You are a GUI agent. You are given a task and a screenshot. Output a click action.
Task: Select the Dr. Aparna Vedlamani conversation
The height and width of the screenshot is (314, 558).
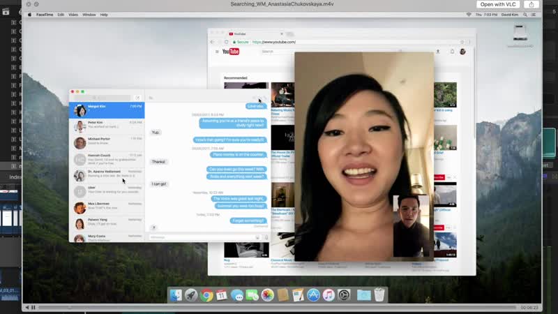click(107, 176)
